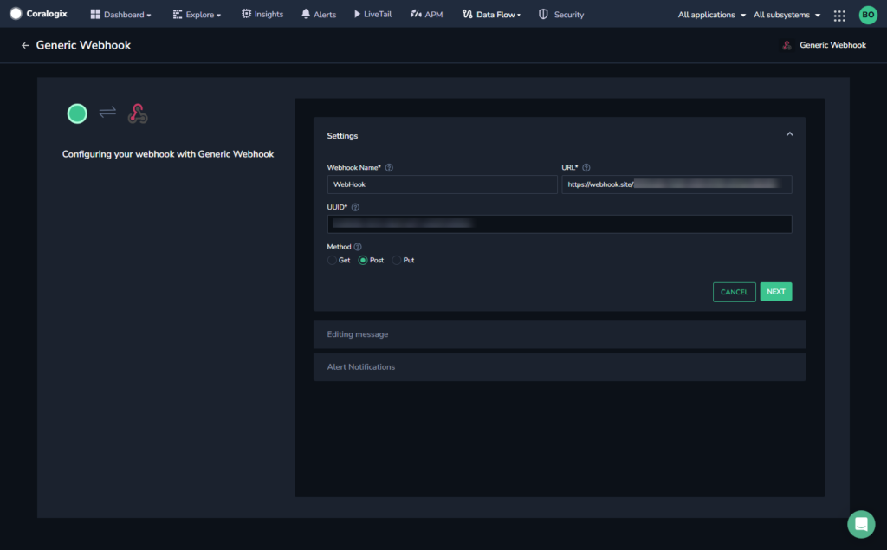Click the APM gauge icon
The width and height of the screenshot is (887, 550).
[x=416, y=14]
